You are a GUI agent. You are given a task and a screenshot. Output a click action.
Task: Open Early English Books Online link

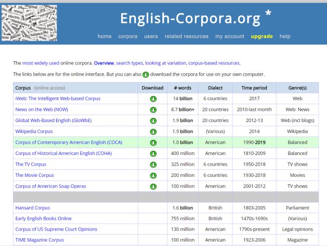(44, 219)
